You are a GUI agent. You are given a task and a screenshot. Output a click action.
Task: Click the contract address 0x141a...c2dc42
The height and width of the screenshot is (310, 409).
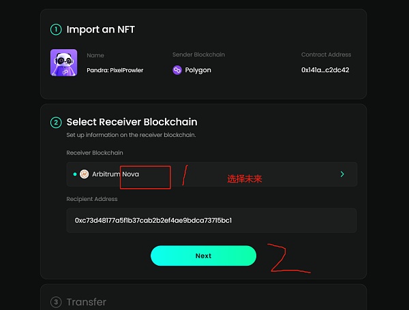coord(325,70)
